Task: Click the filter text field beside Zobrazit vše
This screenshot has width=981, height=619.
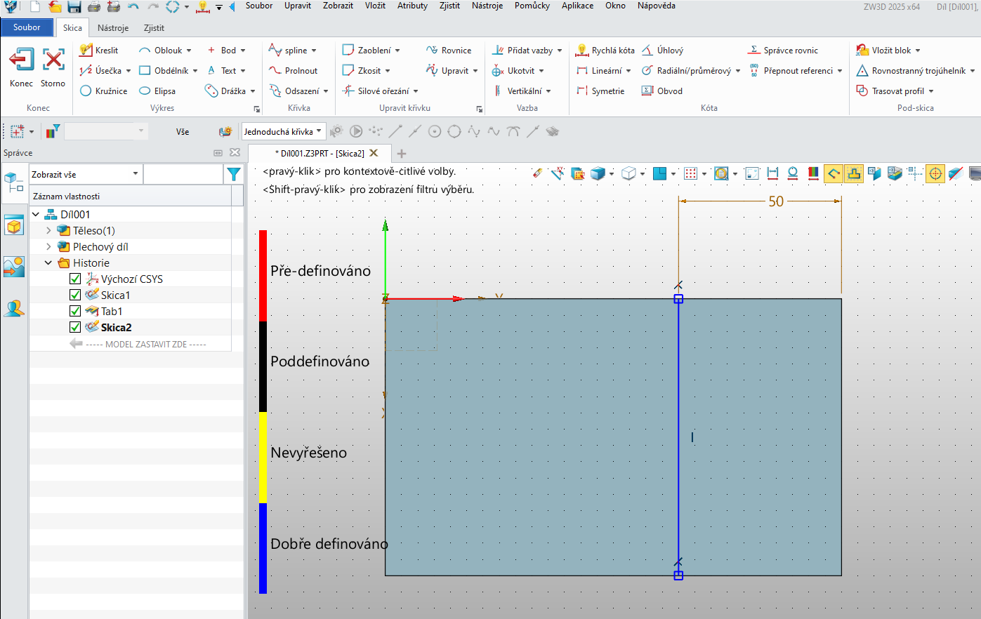Action: [x=183, y=174]
